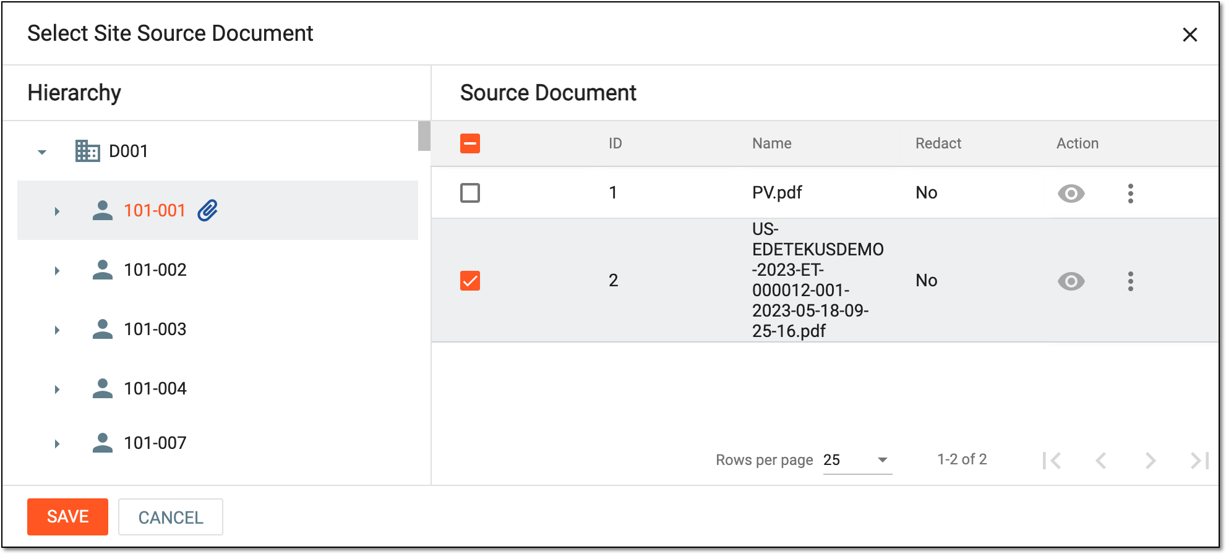1226x554 pixels.
Task: Click the person icon for 101-007
Action: 103,443
